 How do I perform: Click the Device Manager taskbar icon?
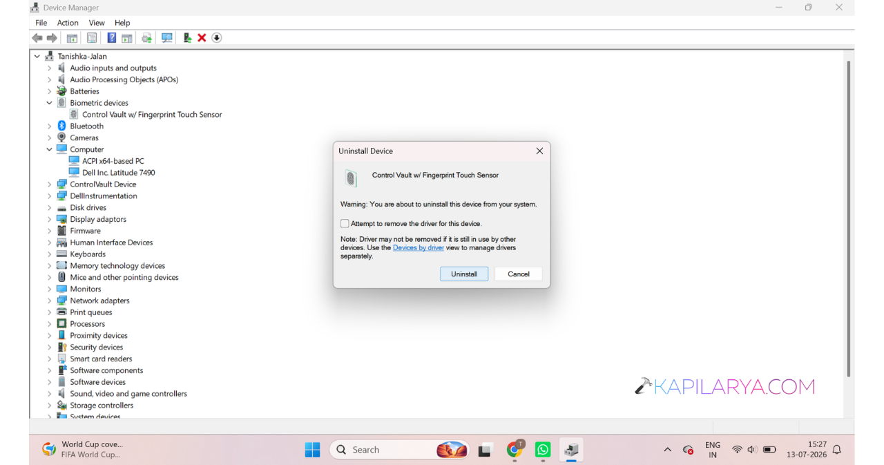point(571,450)
